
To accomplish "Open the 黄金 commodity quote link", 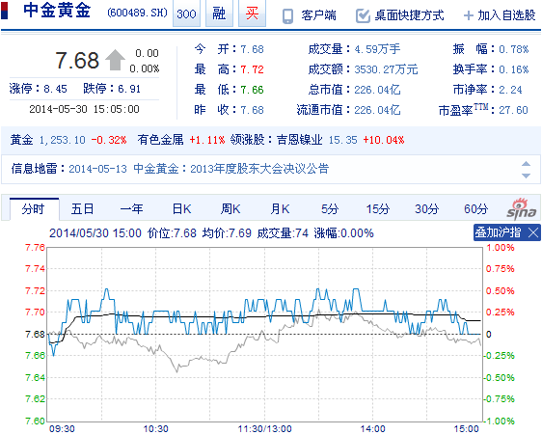I will pos(21,140).
